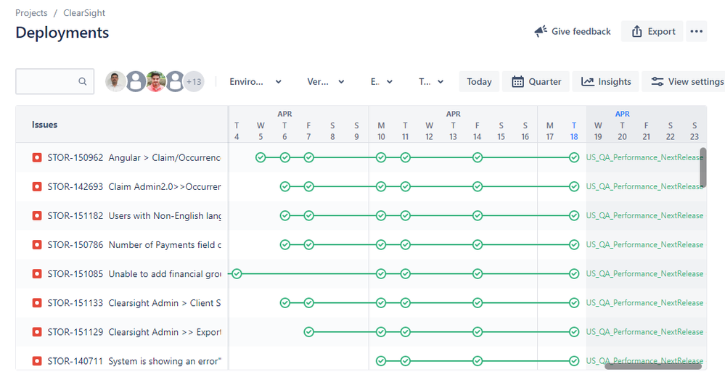Click the Export share icon

tap(636, 31)
